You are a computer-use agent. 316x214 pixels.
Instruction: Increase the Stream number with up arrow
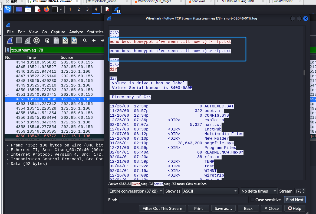click(x=304, y=190)
